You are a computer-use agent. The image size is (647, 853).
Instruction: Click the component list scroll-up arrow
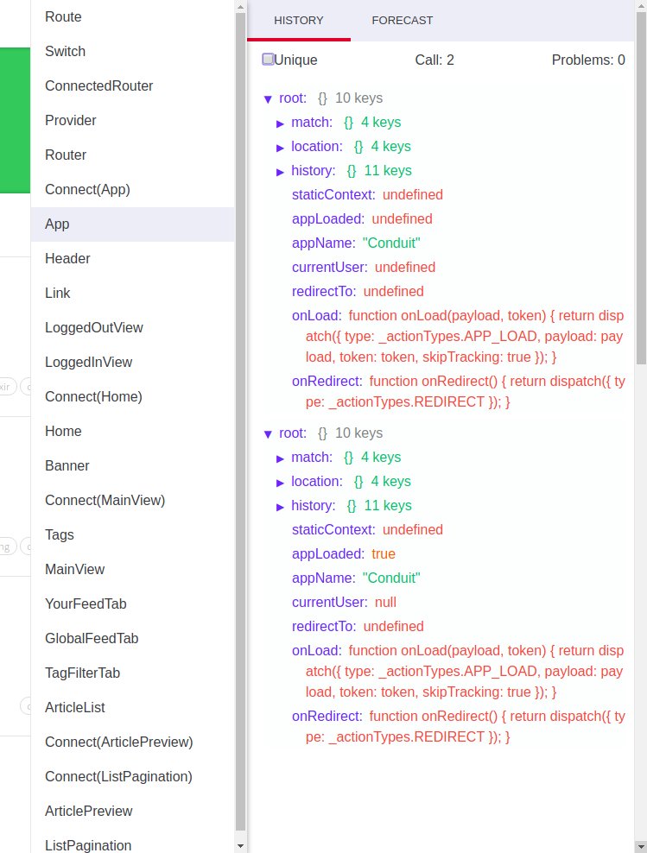click(x=240, y=7)
